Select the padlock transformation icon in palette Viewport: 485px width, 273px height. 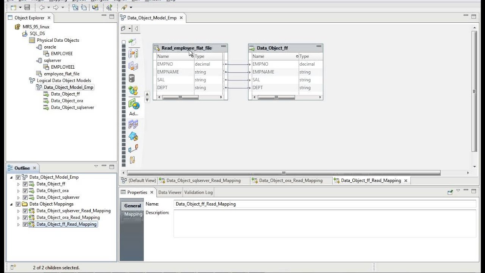(133, 136)
